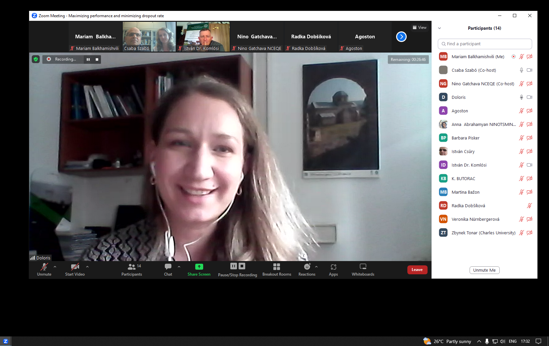Viewport: 549px width, 346px height.
Task: Open the Share Screen option
Action: click(199, 269)
